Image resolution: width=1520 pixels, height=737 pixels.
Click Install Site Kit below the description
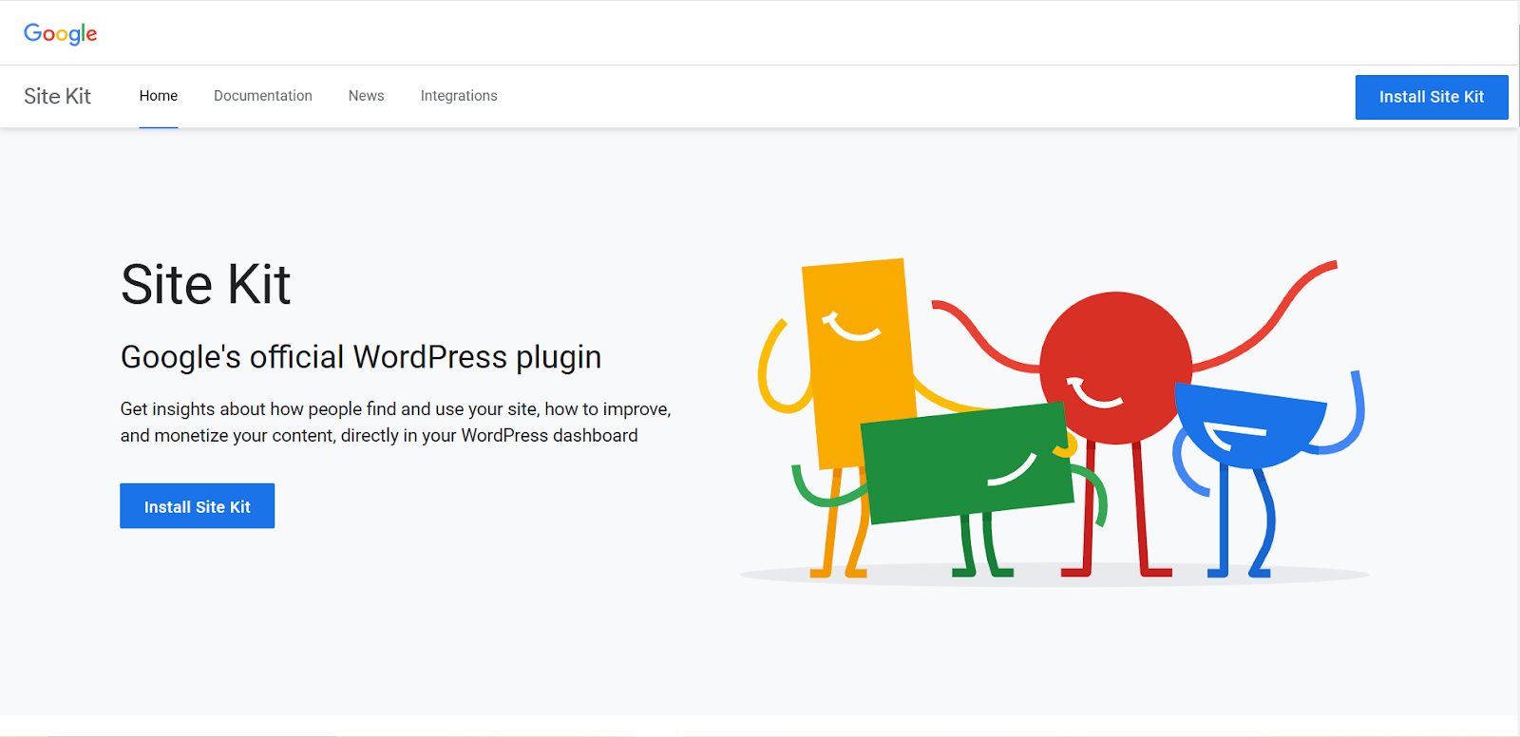point(197,506)
